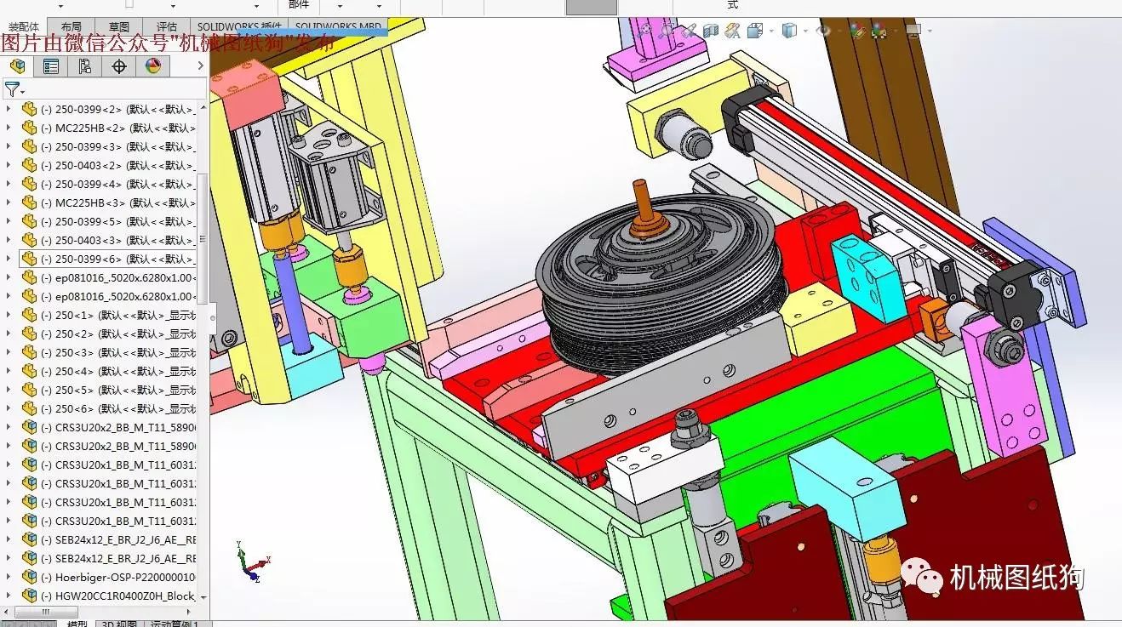
Task: Click part icon of 250-0399<4>
Action: click(x=29, y=184)
